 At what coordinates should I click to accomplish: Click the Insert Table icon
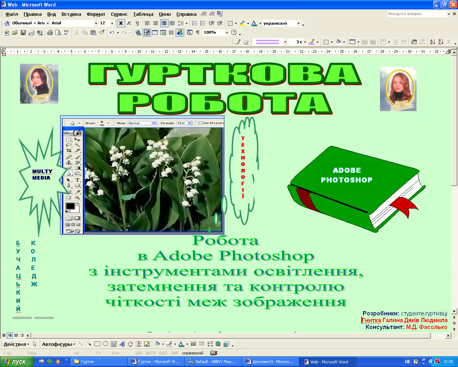point(155,33)
